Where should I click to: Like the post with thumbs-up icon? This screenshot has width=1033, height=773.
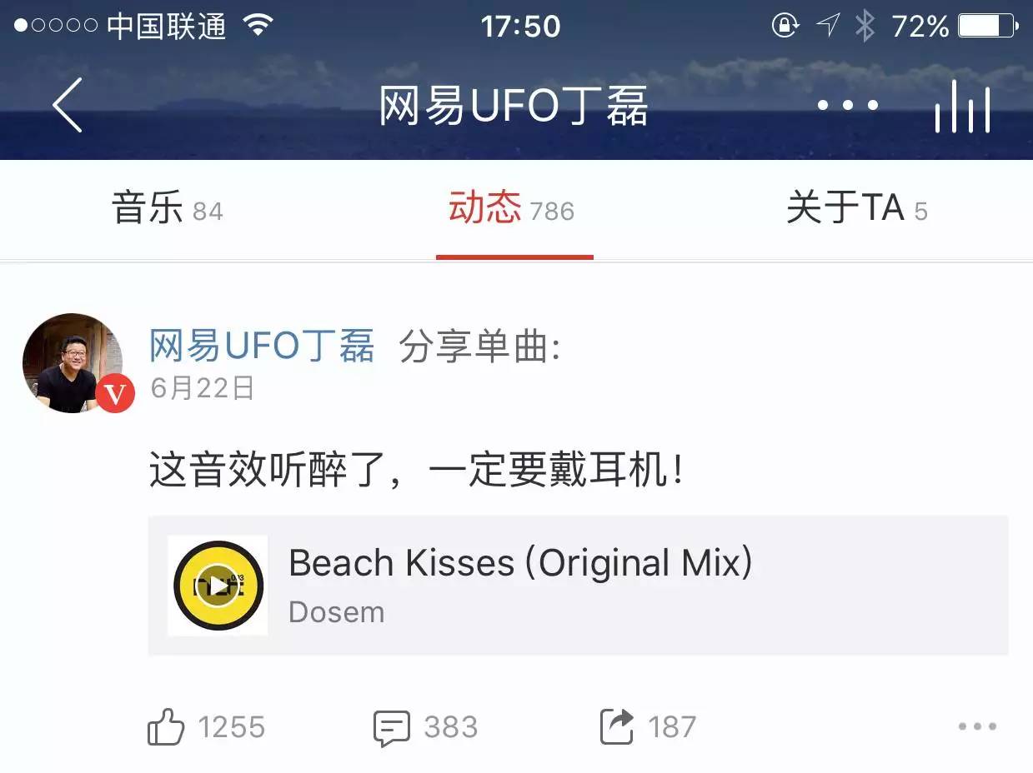click(165, 727)
